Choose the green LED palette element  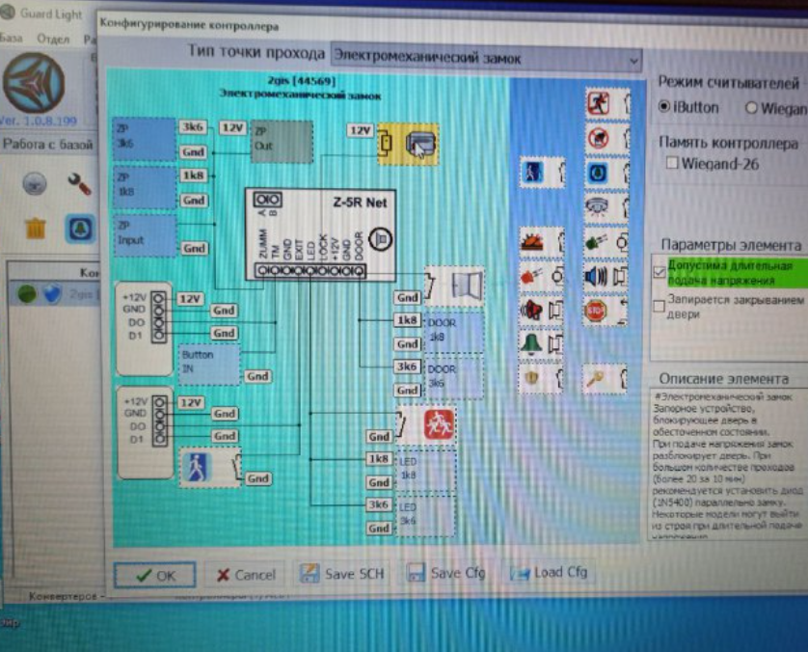(x=606, y=242)
